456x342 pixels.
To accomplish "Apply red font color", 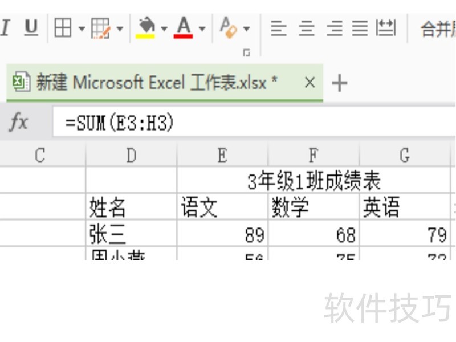I will pos(183,27).
